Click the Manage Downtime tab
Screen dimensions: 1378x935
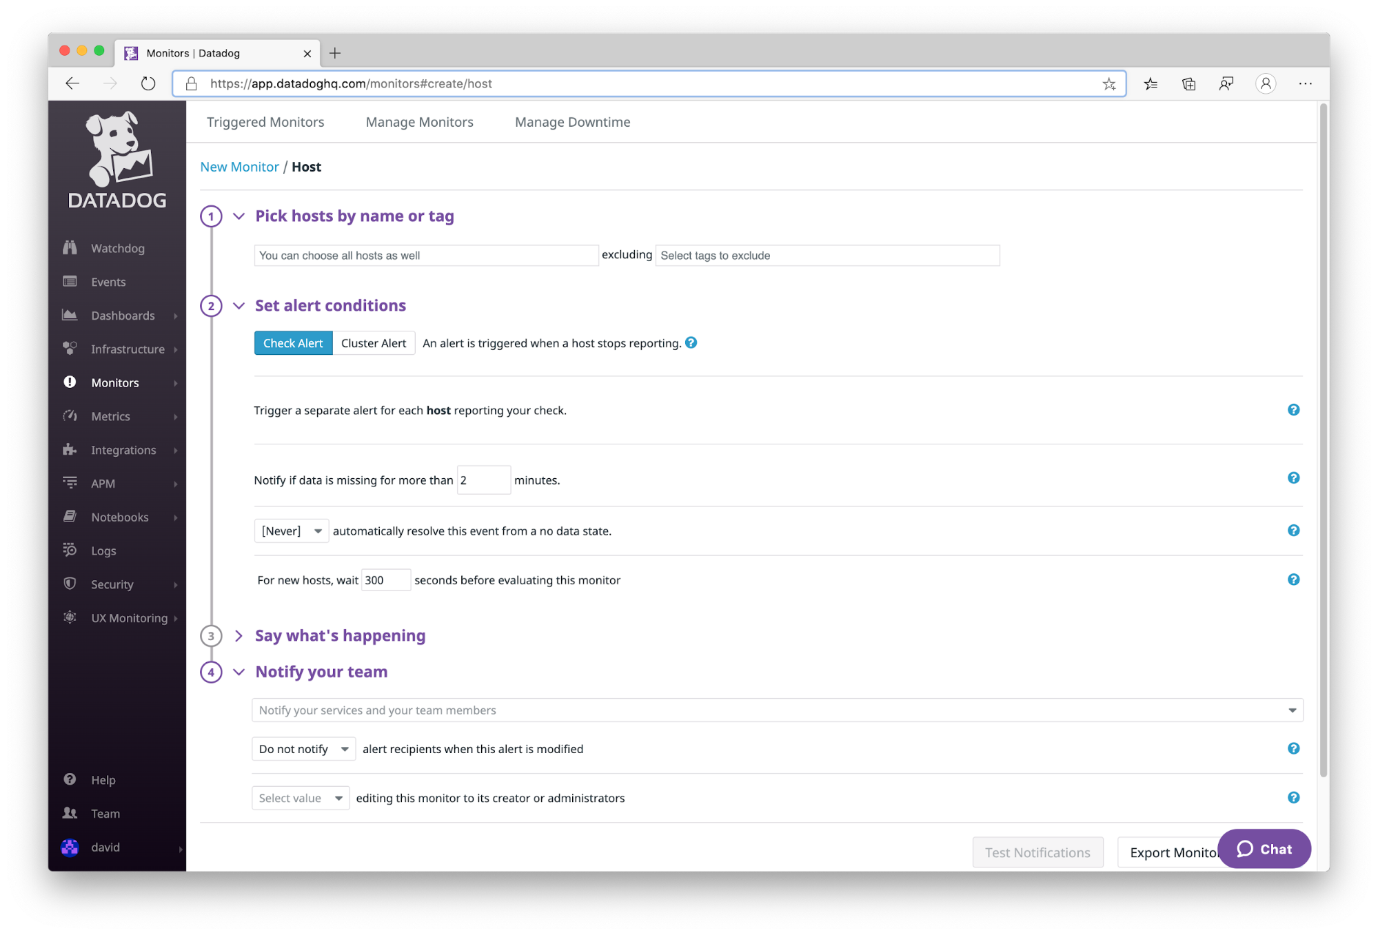coord(572,122)
